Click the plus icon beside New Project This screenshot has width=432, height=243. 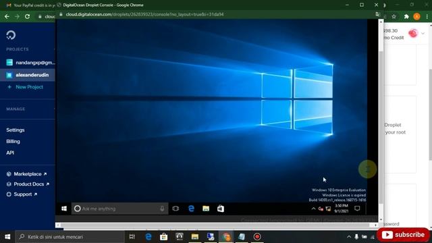click(9, 87)
